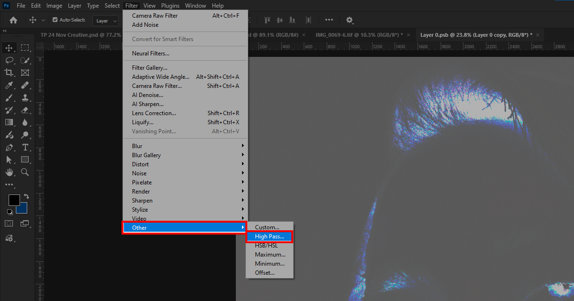Expand the Blur submenu
Screen dimensions: 574x301
pos(185,146)
